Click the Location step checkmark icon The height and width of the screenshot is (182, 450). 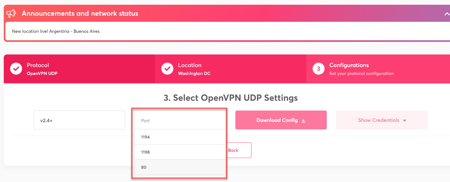pos(167,68)
